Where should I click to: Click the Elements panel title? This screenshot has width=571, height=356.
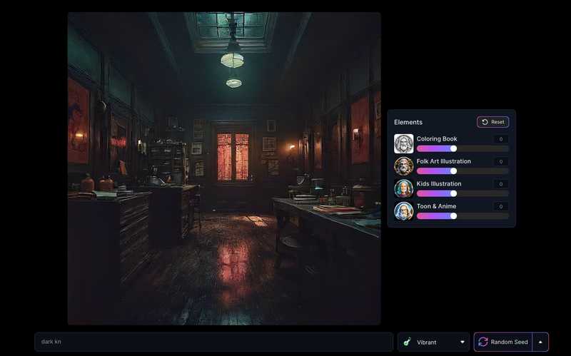click(x=408, y=122)
